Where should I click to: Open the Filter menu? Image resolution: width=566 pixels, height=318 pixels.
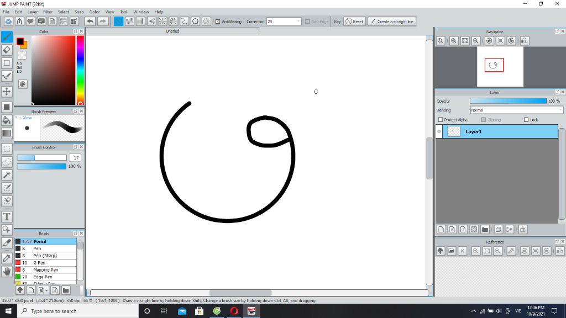pyautogui.click(x=48, y=12)
